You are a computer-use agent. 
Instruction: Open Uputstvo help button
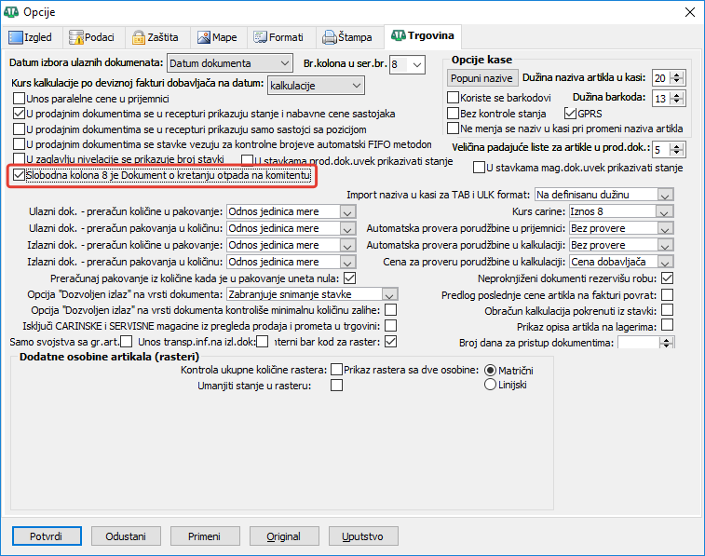[x=363, y=536]
